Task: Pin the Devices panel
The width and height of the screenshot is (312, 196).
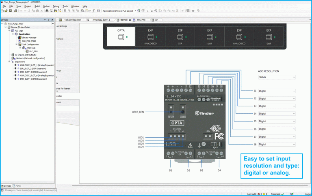Action: pyautogui.click(x=49, y=20)
